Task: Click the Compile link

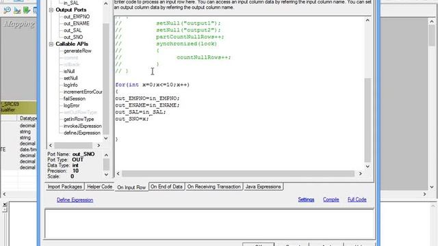Action: (331, 200)
